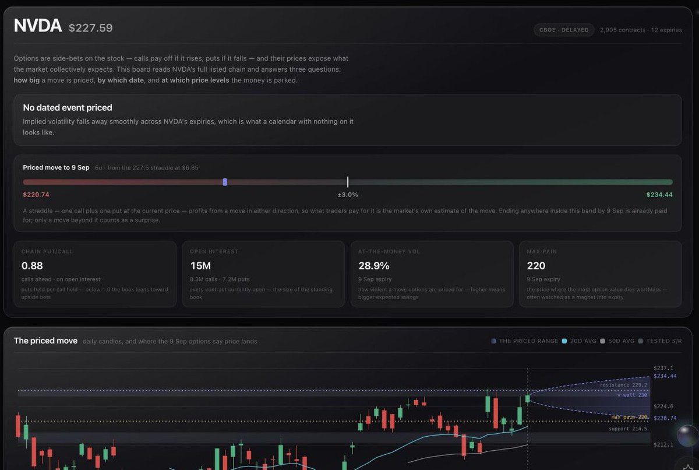Click the "γ wall 230" chart label
699x470 pixels.
tap(633, 395)
